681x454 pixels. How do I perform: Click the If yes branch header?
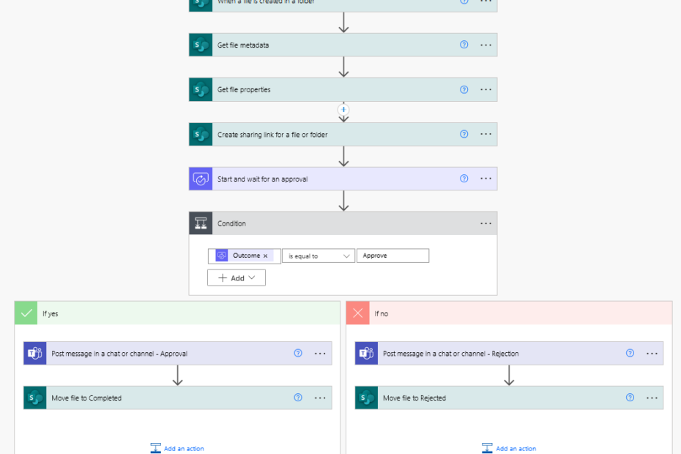tap(177, 313)
